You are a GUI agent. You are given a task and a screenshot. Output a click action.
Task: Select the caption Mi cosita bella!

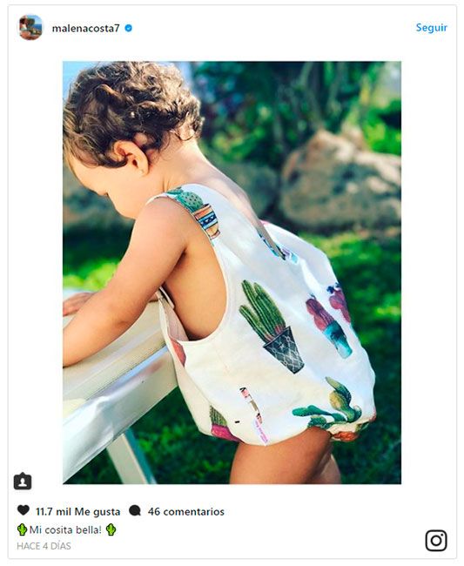pyautogui.click(x=65, y=530)
